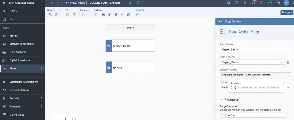Open Slagter_Demo data action in new tab icon
This screenshot has height=120, width=294.
pyautogui.click(x=288, y=62)
